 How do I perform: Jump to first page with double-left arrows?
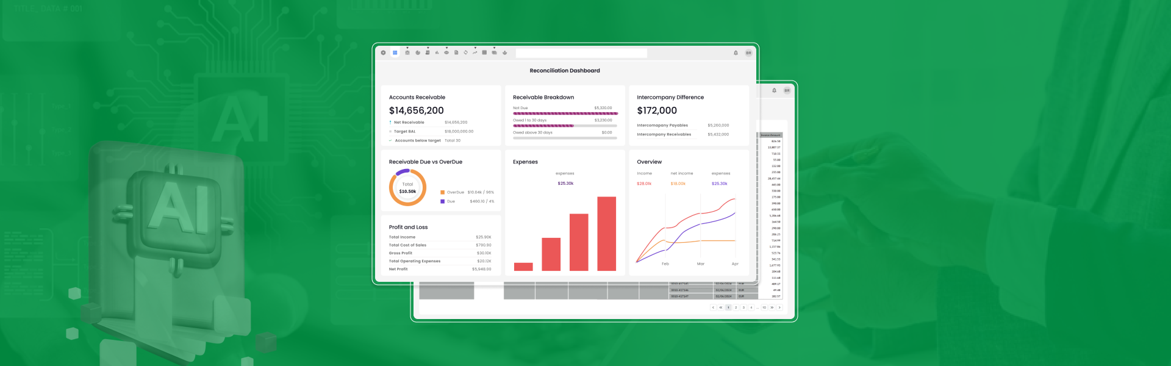[720, 307]
